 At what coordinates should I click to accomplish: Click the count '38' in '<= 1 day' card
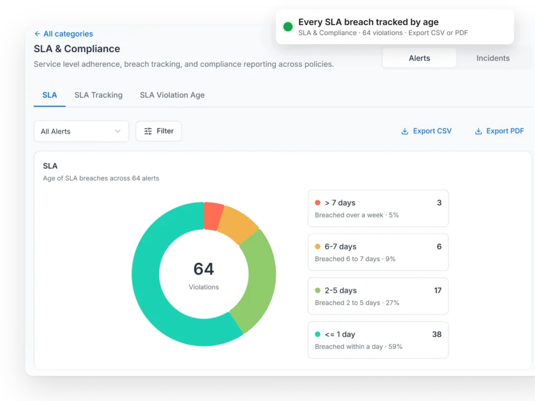coord(437,334)
